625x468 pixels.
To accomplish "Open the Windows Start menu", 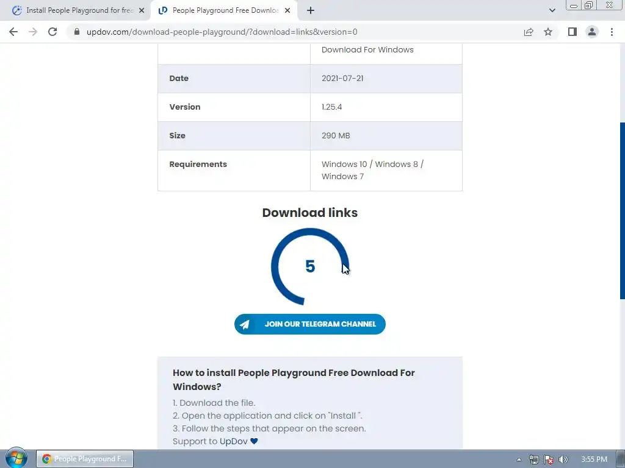I will point(16,458).
